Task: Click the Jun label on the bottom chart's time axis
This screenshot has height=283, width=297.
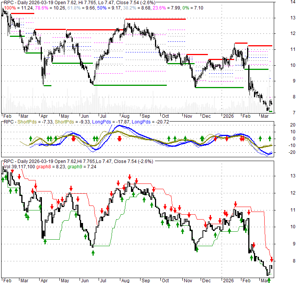Action: 85,281
